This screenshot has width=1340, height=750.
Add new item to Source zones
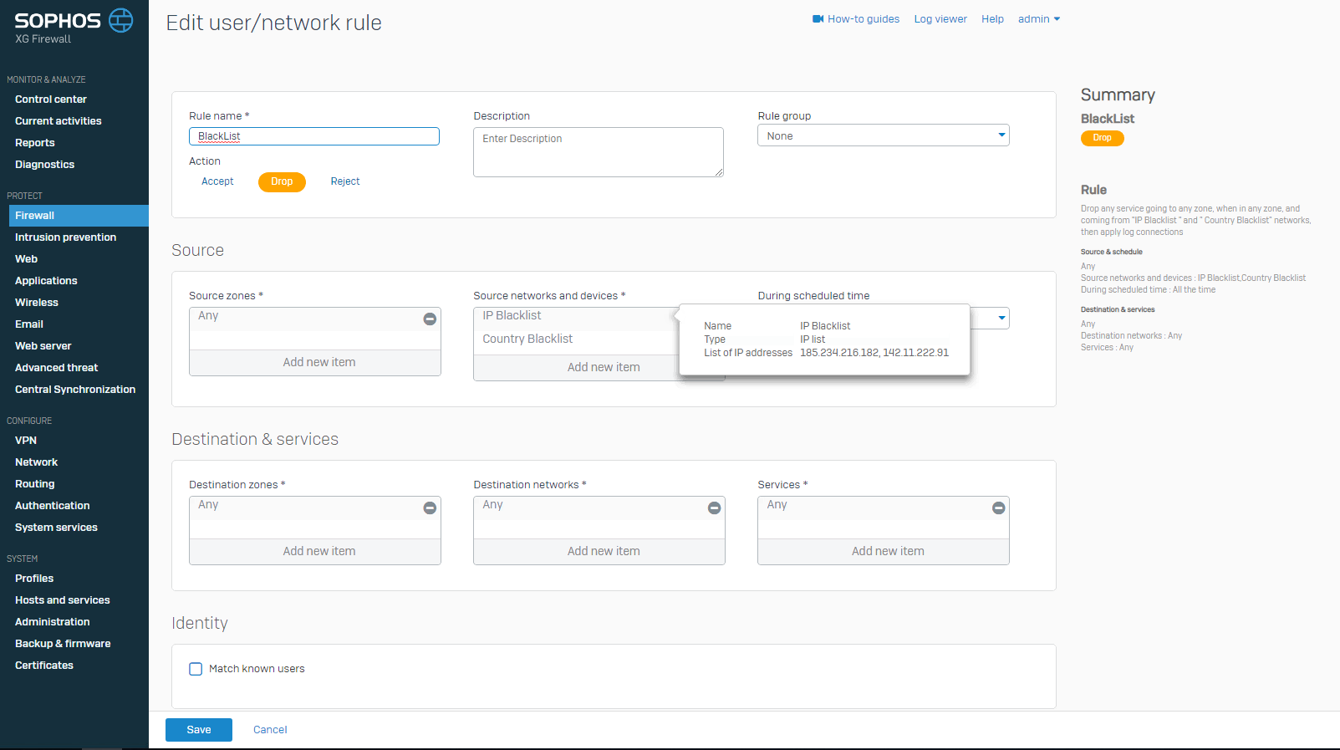tap(318, 362)
